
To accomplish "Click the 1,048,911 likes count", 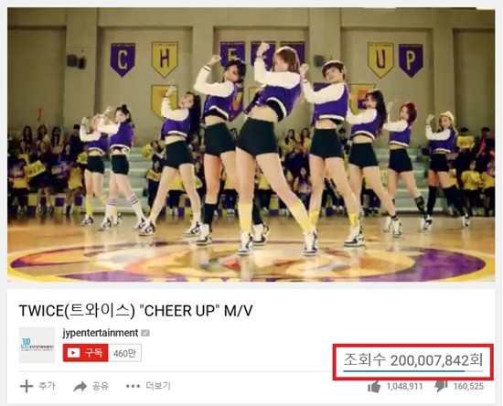I will 404,387.
